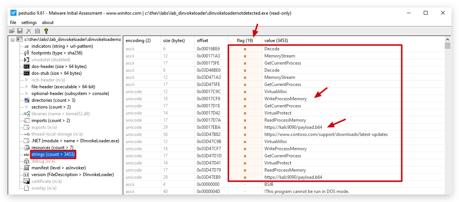Select the root file path c:\thev\labs tree item

click(x=73, y=39)
